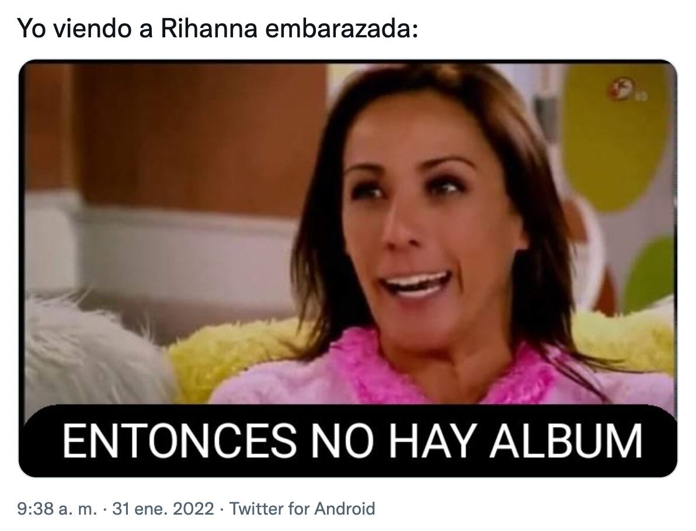Click the ENTONCES word in the caption
This screenshot has height=531, width=696.
point(179,441)
